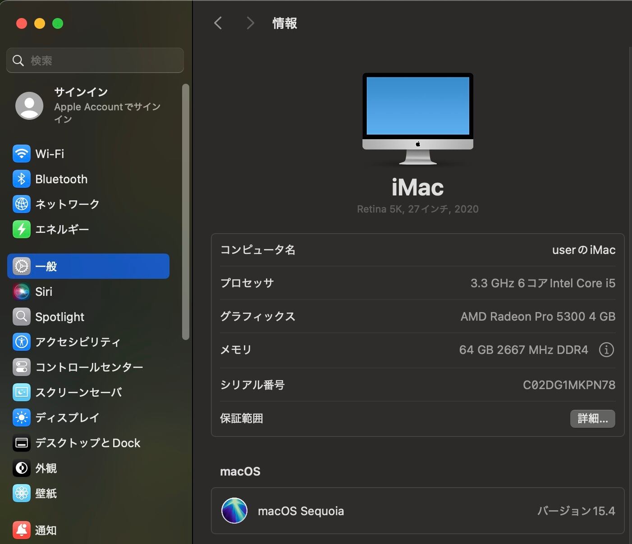Open Wi-Fi settings icon in sidebar

(x=22, y=154)
